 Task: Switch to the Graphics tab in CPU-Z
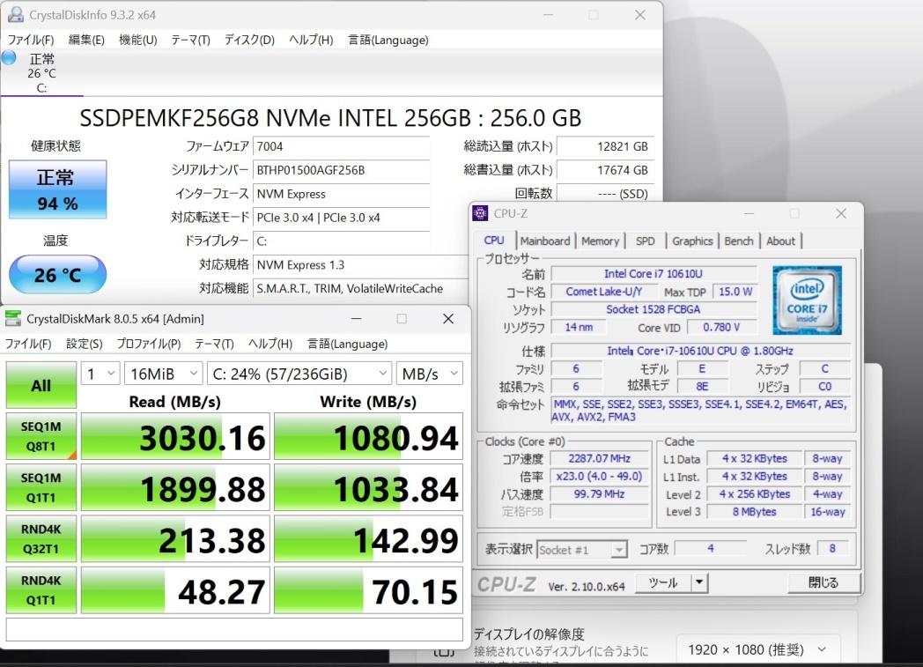coord(692,241)
